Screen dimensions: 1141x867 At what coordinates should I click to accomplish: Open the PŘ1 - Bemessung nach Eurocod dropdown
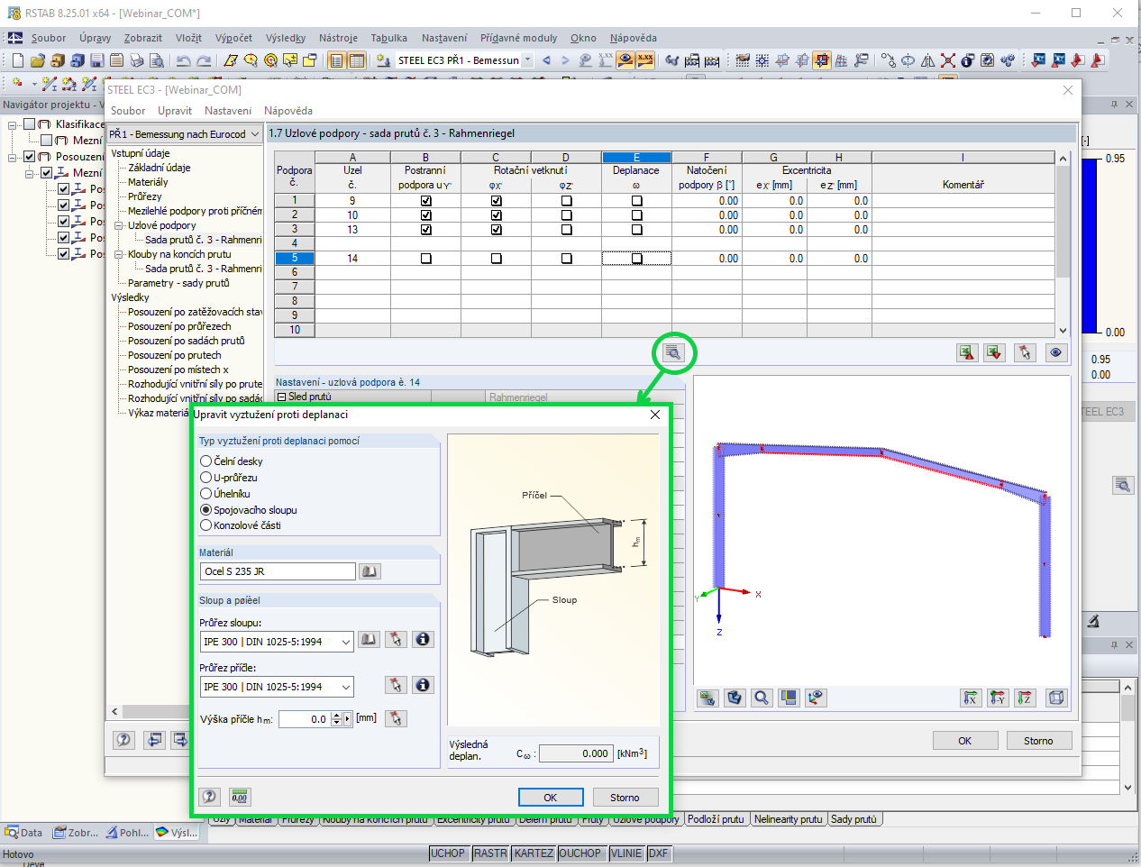click(254, 134)
